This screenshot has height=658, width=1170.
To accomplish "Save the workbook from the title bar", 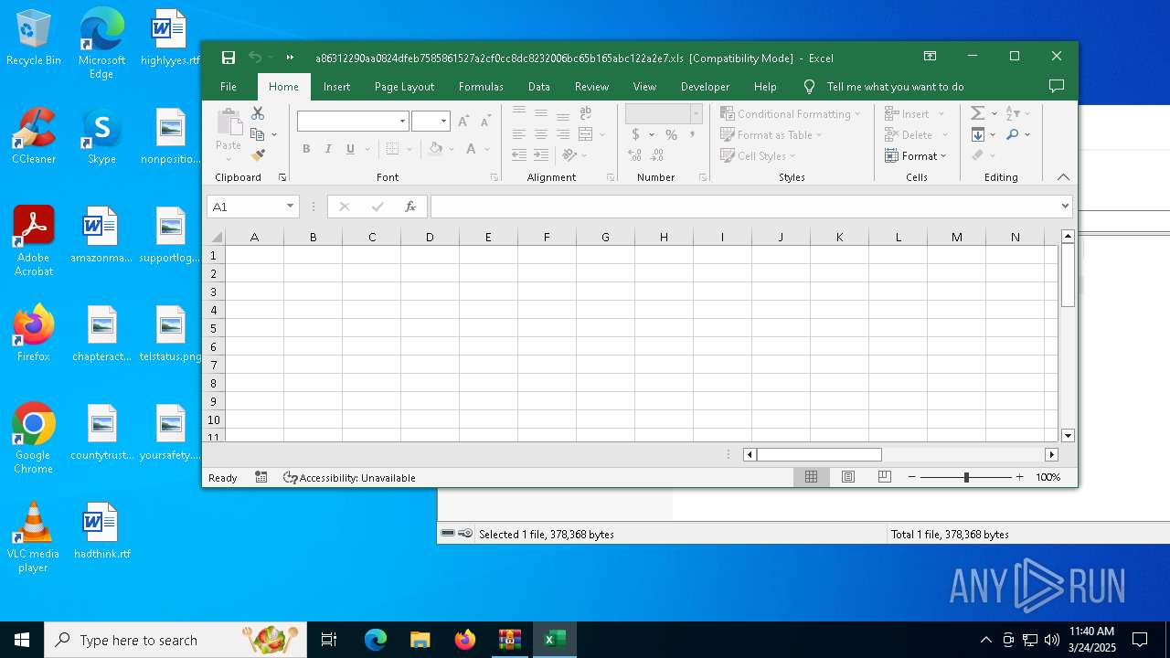I will pyautogui.click(x=229, y=58).
